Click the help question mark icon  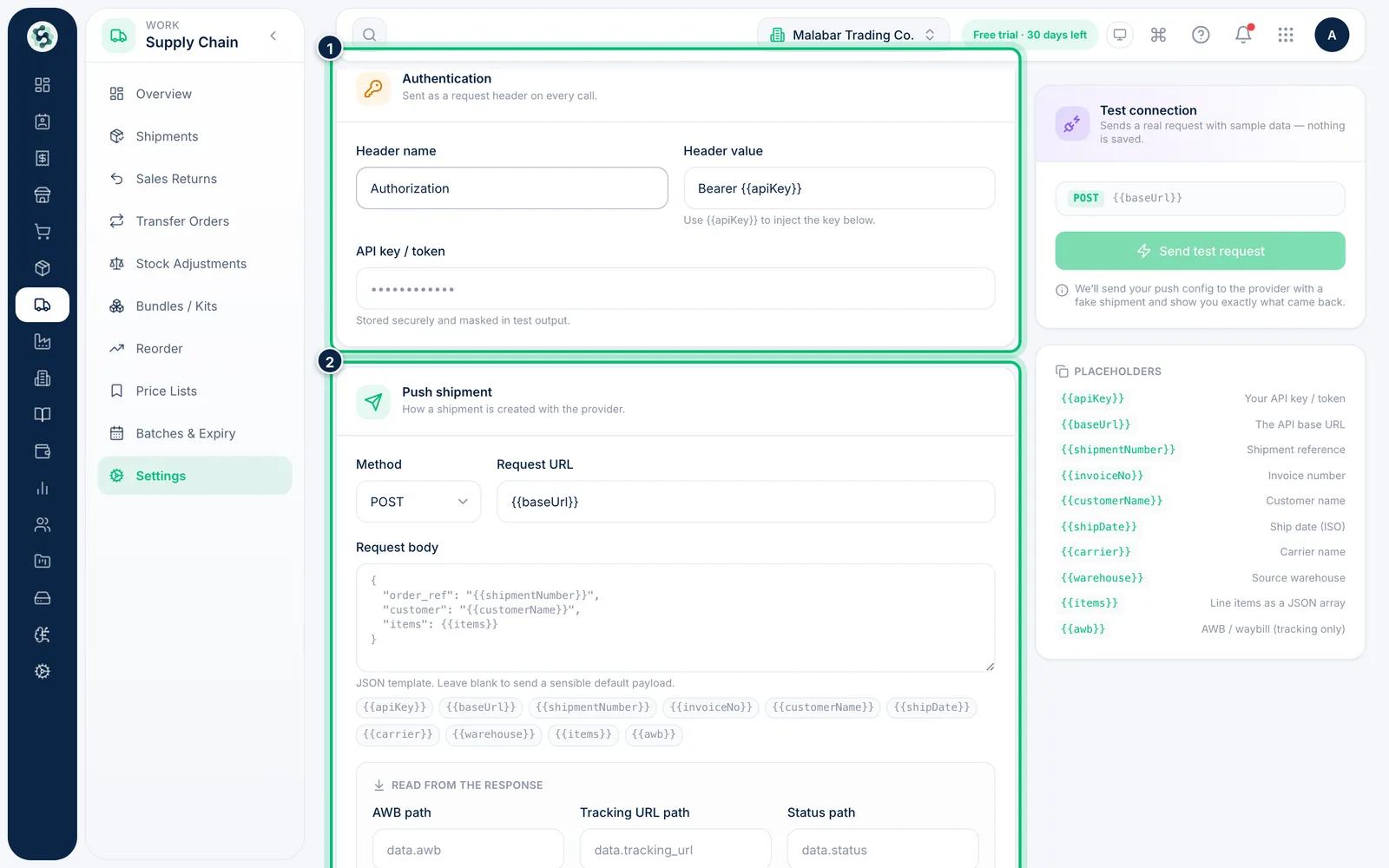[1201, 35]
